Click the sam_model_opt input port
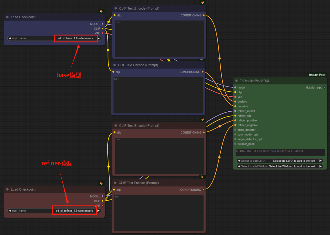 point(235,135)
